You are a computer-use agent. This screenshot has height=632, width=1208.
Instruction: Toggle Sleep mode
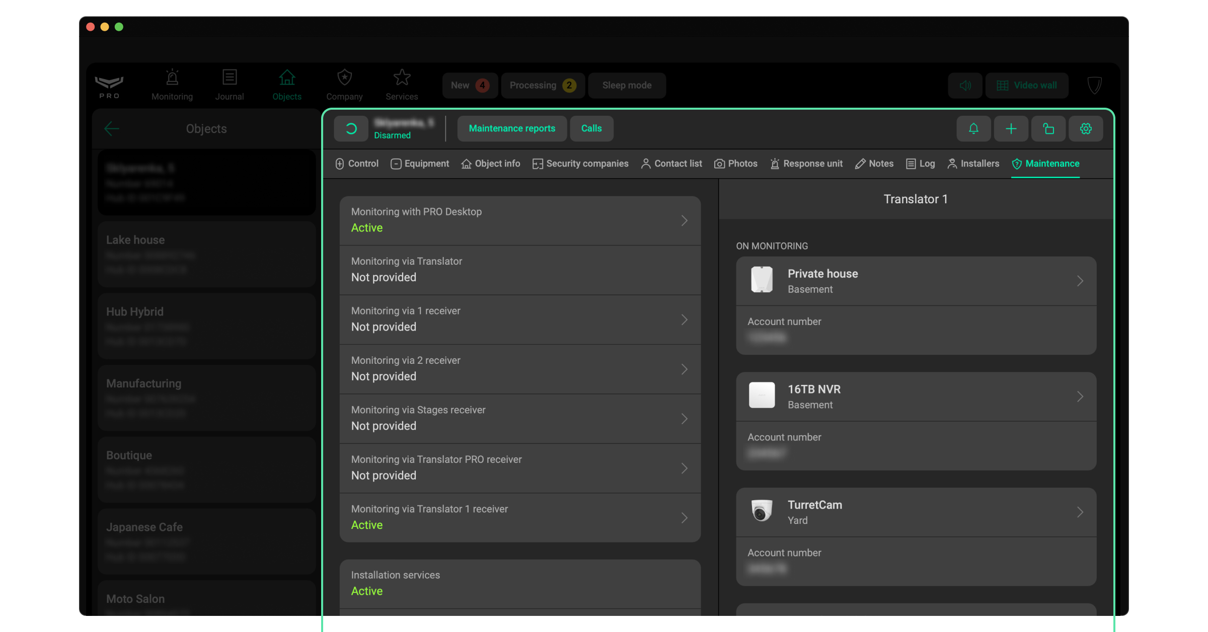pyautogui.click(x=627, y=86)
